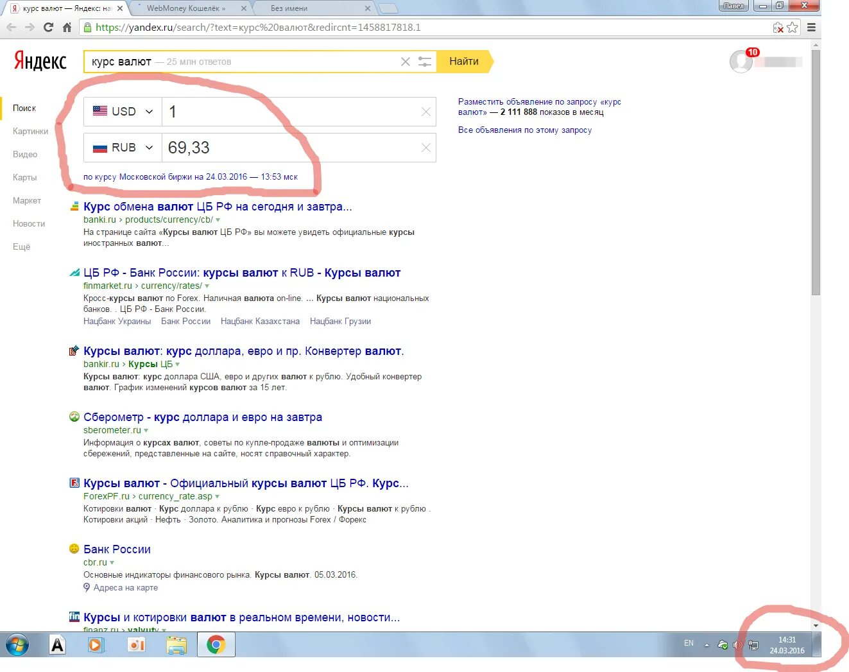Viewport: 849px width, 672px height.
Task: Open Нацбанк Украины sublink
Action: point(117,321)
